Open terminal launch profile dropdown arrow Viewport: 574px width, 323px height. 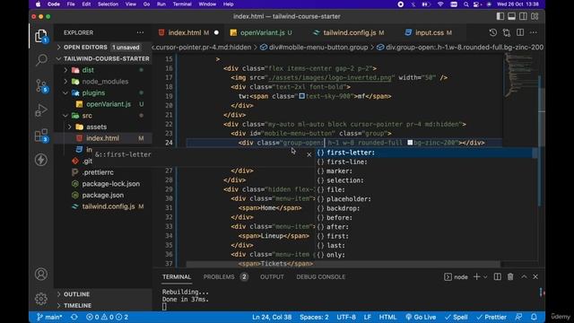tap(485, 277)
